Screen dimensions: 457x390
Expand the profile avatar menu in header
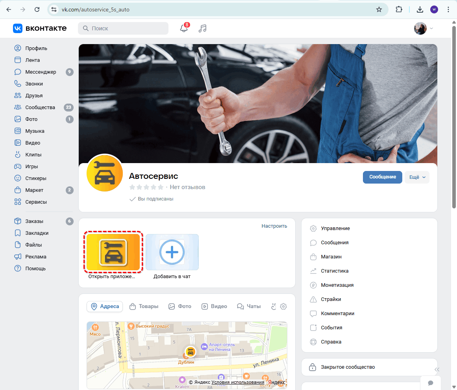coord(424,28)
